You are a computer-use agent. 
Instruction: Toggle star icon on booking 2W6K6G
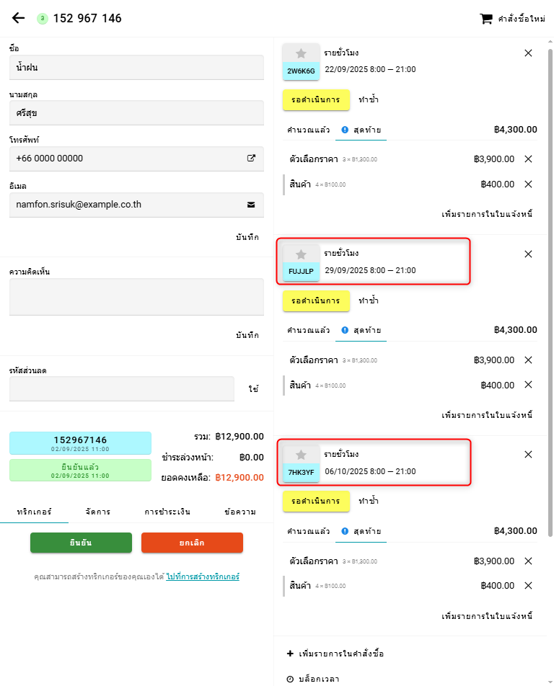(301, 53)
